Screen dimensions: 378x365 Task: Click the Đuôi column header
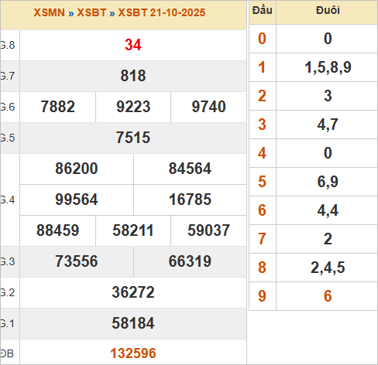328,10
